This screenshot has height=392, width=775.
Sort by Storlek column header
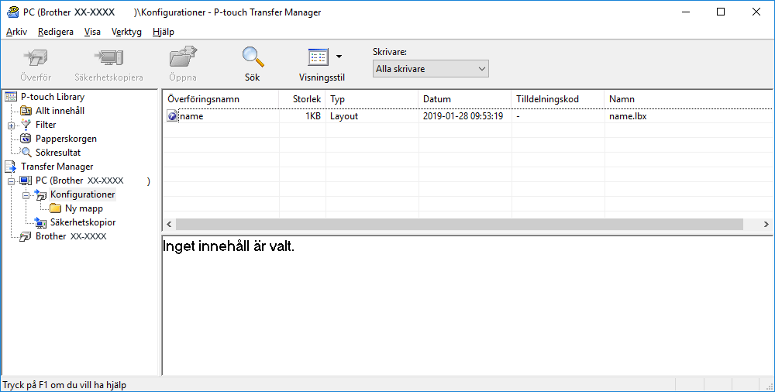click(x=302, y=99)
